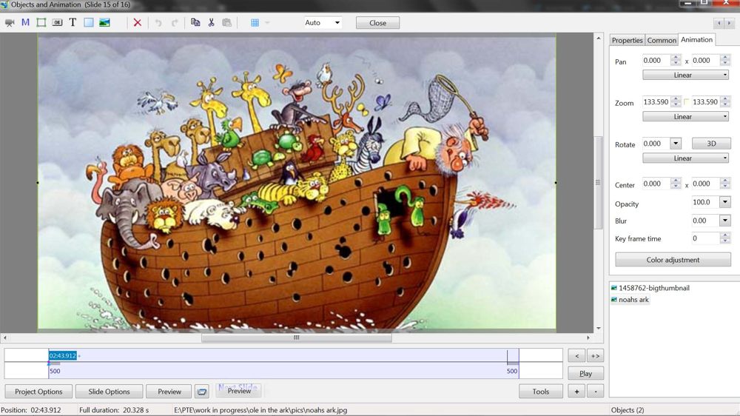The image size is (740, 416).
Task: Toggle the grid icon in toolbar
Action: (x=255, y=23)
